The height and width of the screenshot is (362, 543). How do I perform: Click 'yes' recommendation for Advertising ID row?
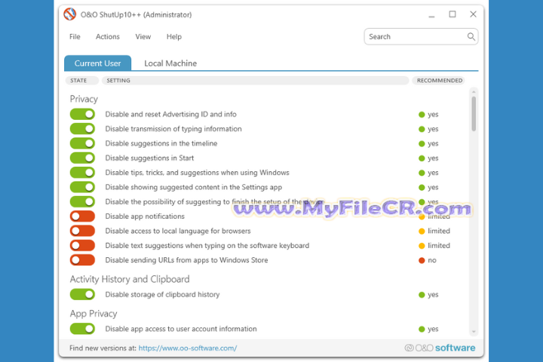pos(428,115)
